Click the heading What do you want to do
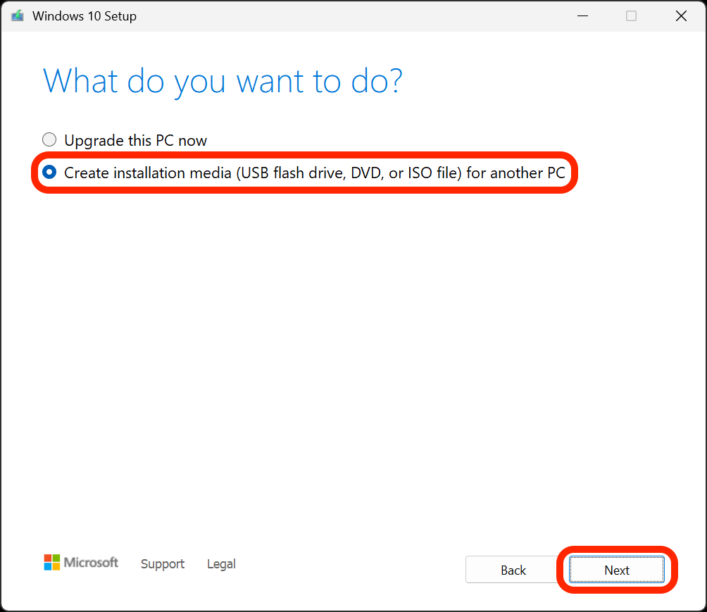707x612 pixels. point(223,80)
